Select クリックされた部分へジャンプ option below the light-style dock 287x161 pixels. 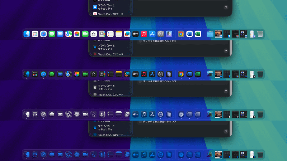coord(160,41)
